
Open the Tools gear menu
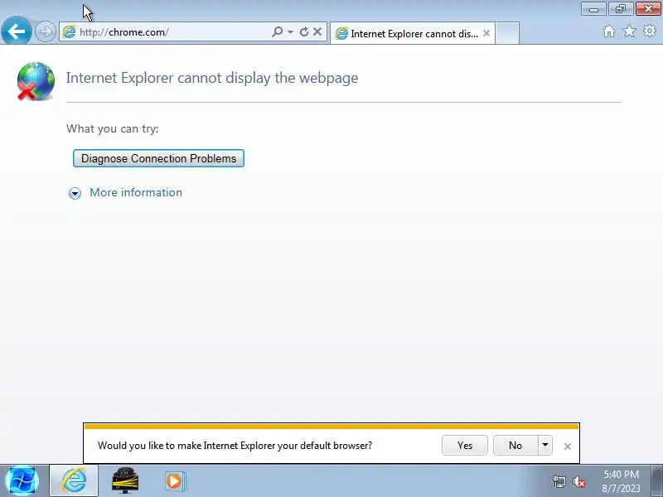(650, 31)
